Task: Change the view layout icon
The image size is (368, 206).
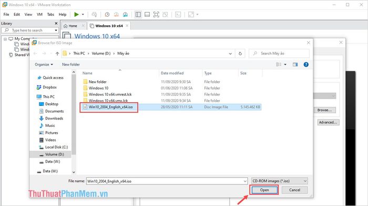Action: click(x=279, y=64)
